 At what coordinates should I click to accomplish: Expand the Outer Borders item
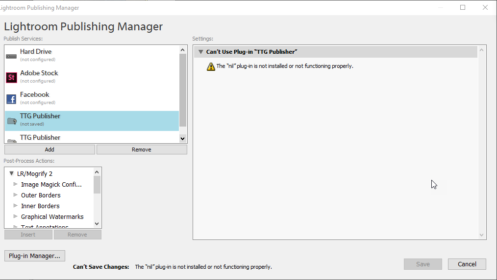click(15, 195)
